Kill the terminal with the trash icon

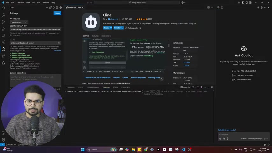201,87
